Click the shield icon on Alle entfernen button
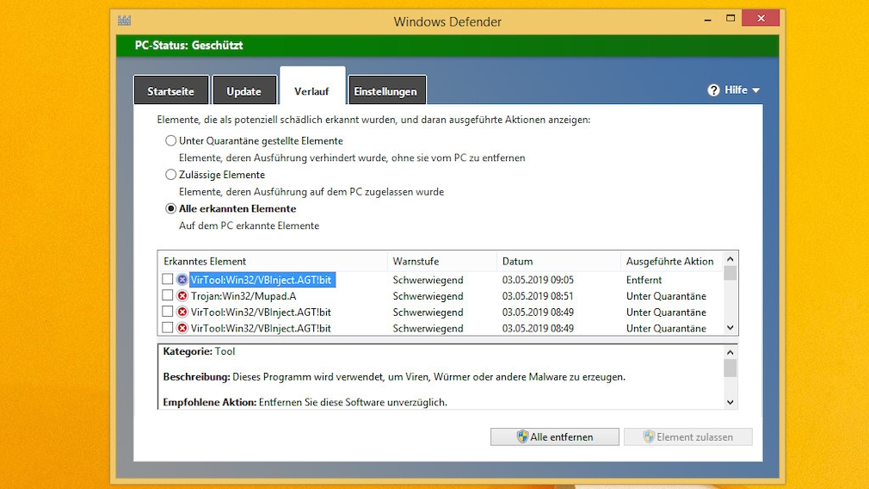 [x=522, y=436]
